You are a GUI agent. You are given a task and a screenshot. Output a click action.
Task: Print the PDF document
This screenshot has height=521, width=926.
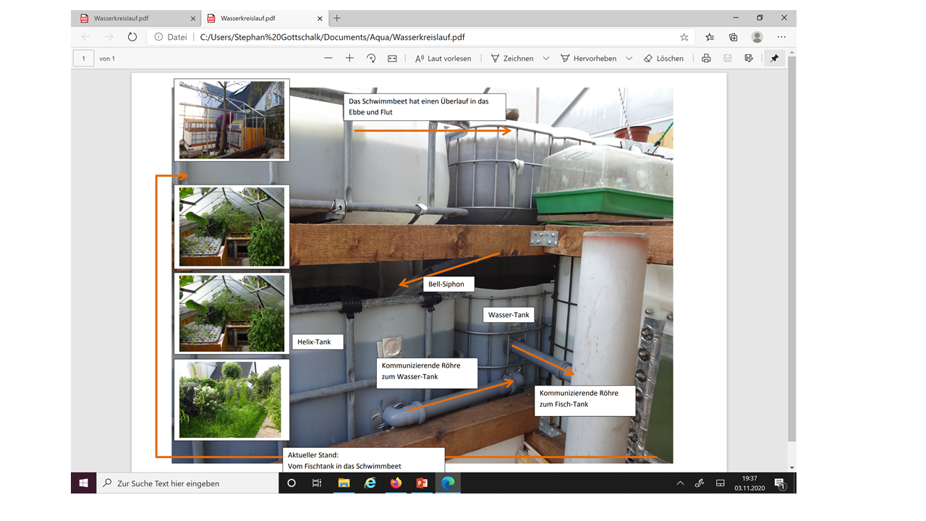click(x=706, y=59)
